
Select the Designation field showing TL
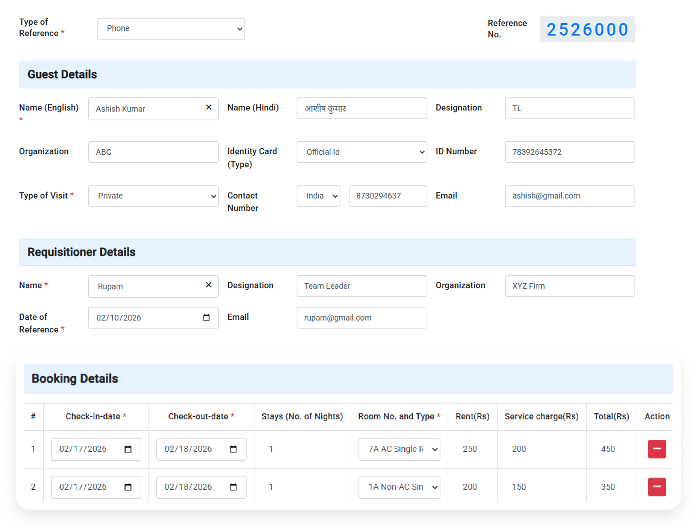pyautogui.click(x=570, y=108)
